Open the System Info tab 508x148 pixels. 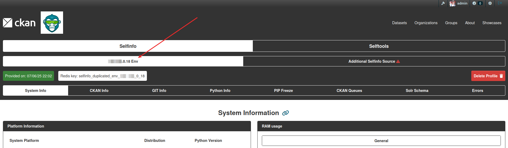click(x=35, y=90)
